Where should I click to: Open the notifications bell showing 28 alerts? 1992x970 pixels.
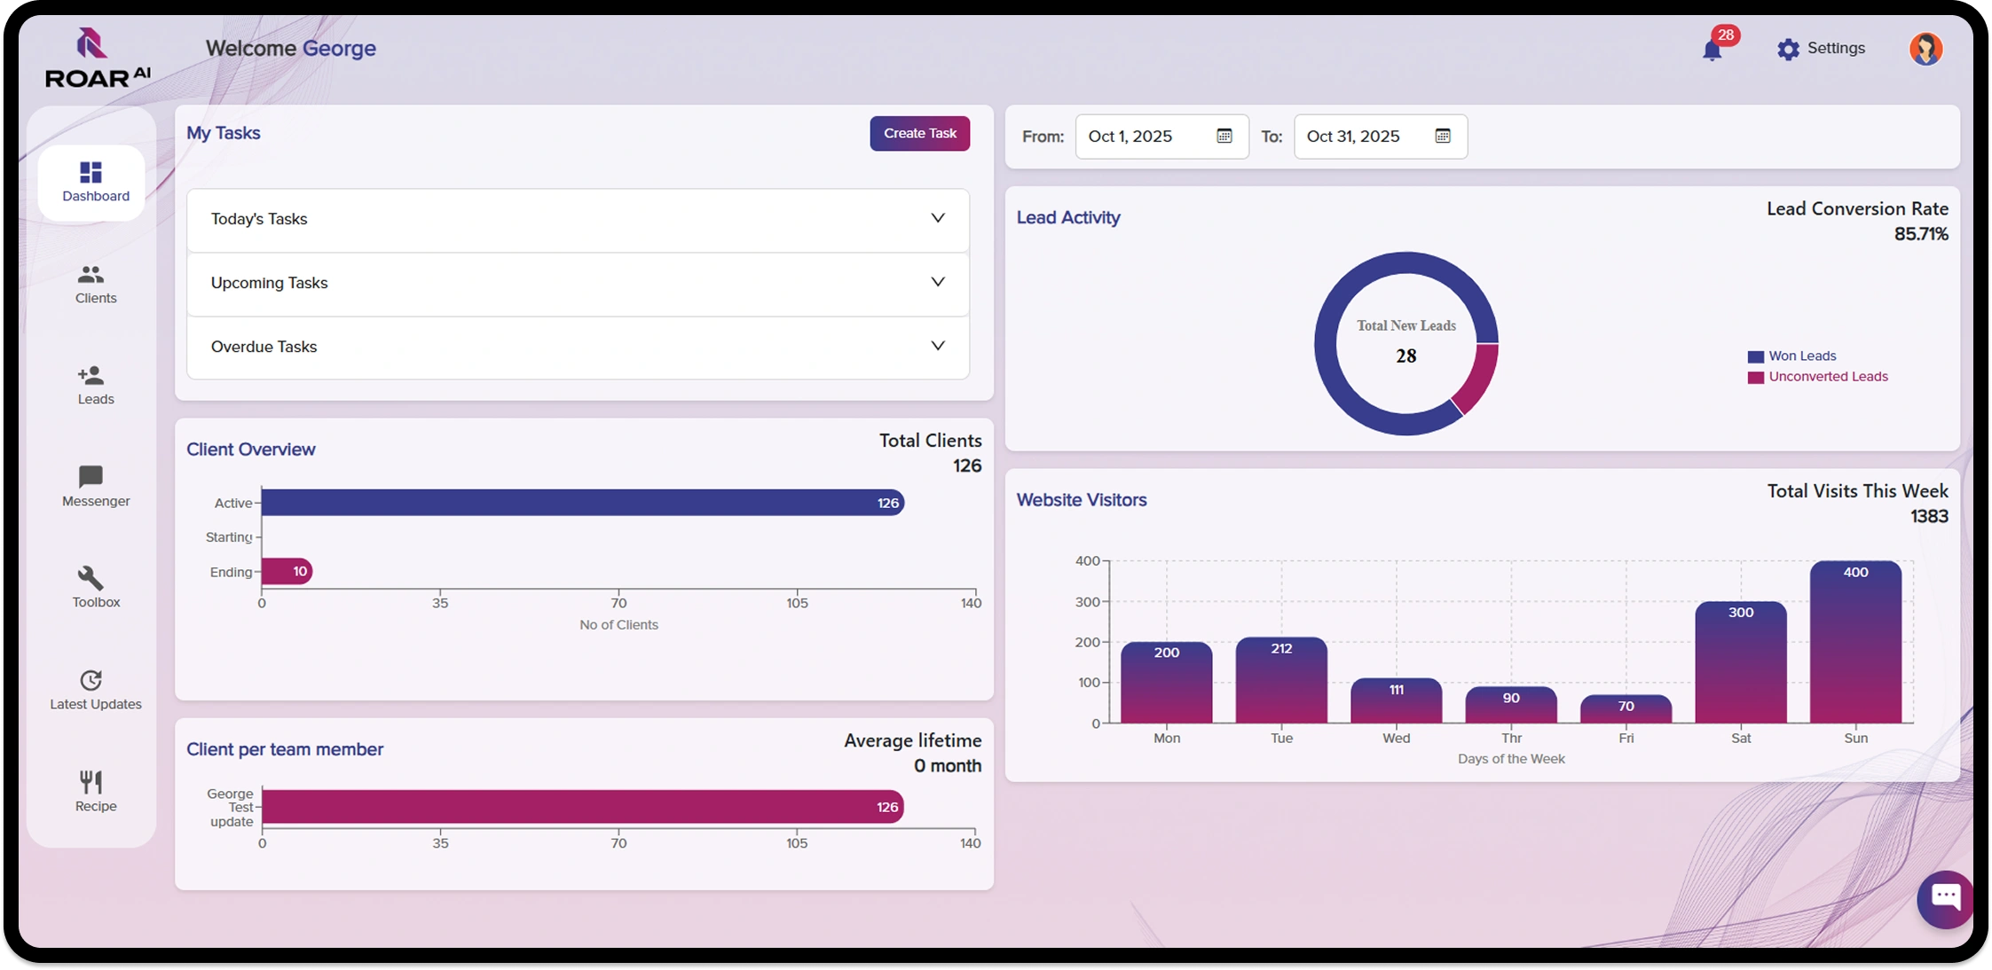(1712, 48)
